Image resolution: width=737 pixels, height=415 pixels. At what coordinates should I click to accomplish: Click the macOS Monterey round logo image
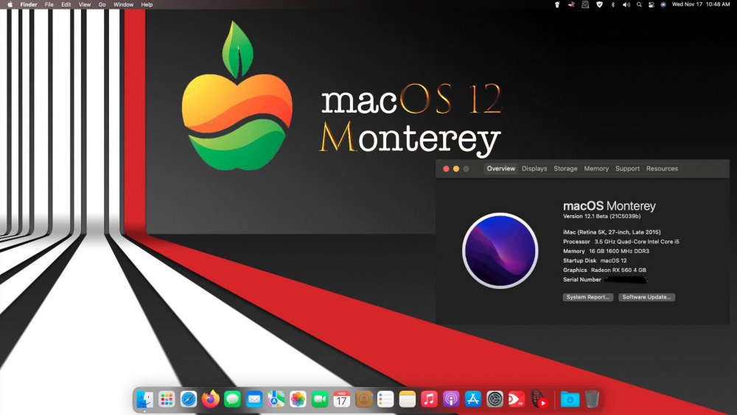click(x=500, y=251)
